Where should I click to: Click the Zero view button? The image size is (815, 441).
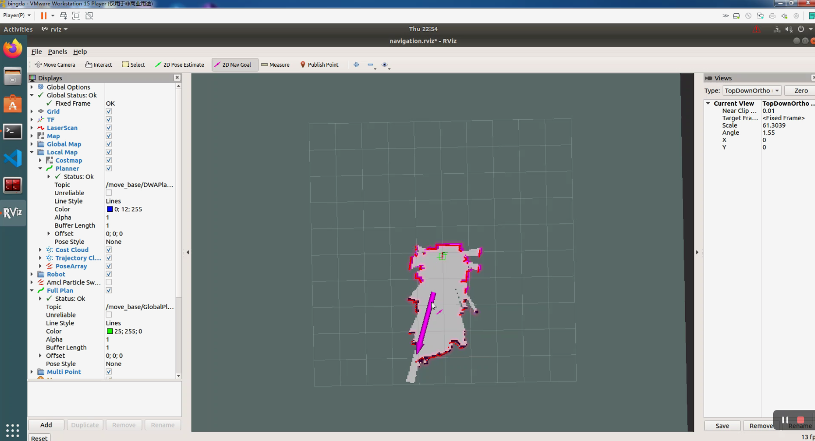pos(800,91)
